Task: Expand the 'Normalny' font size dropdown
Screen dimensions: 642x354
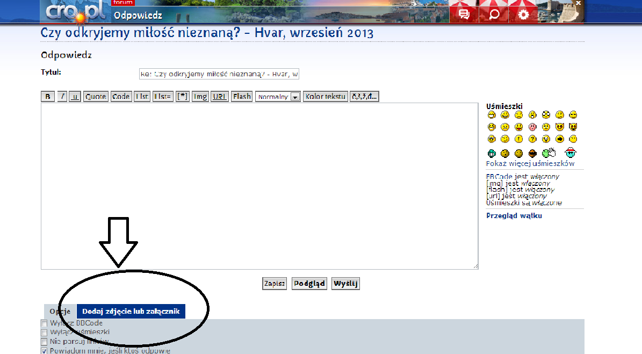Action: (278, 97)
